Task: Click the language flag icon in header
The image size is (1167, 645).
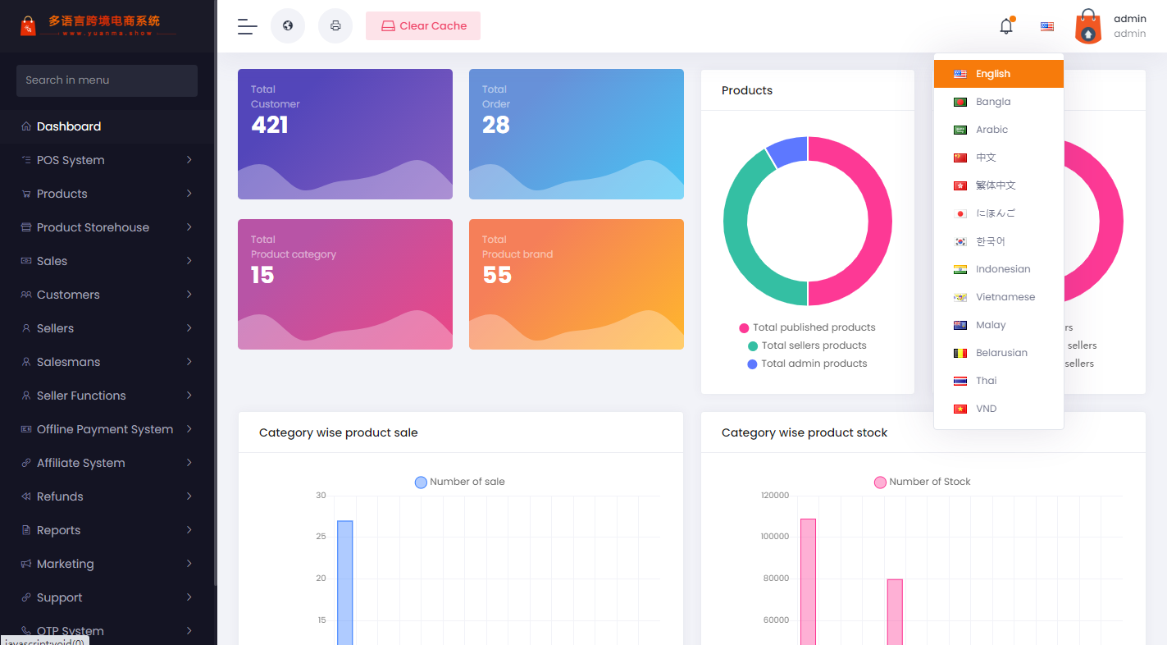Action: 1047,26
